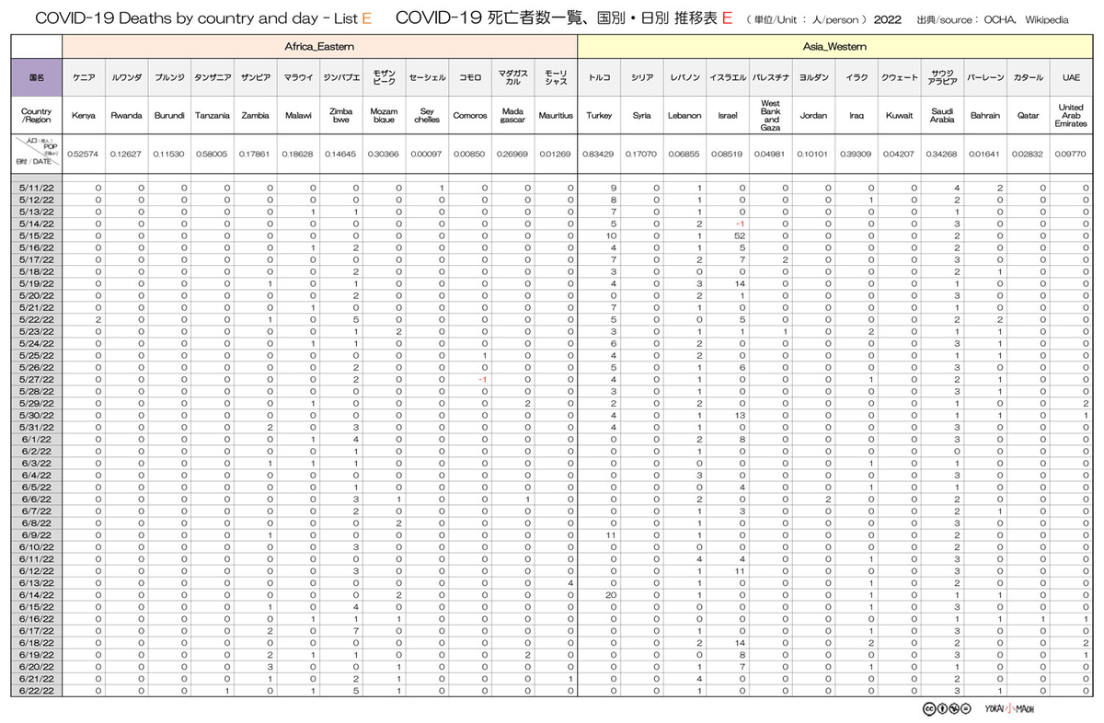Viewport: 1104px width, 723px height.
Task: Select the Saudi Arabia column header
Action: pos(942,116)
